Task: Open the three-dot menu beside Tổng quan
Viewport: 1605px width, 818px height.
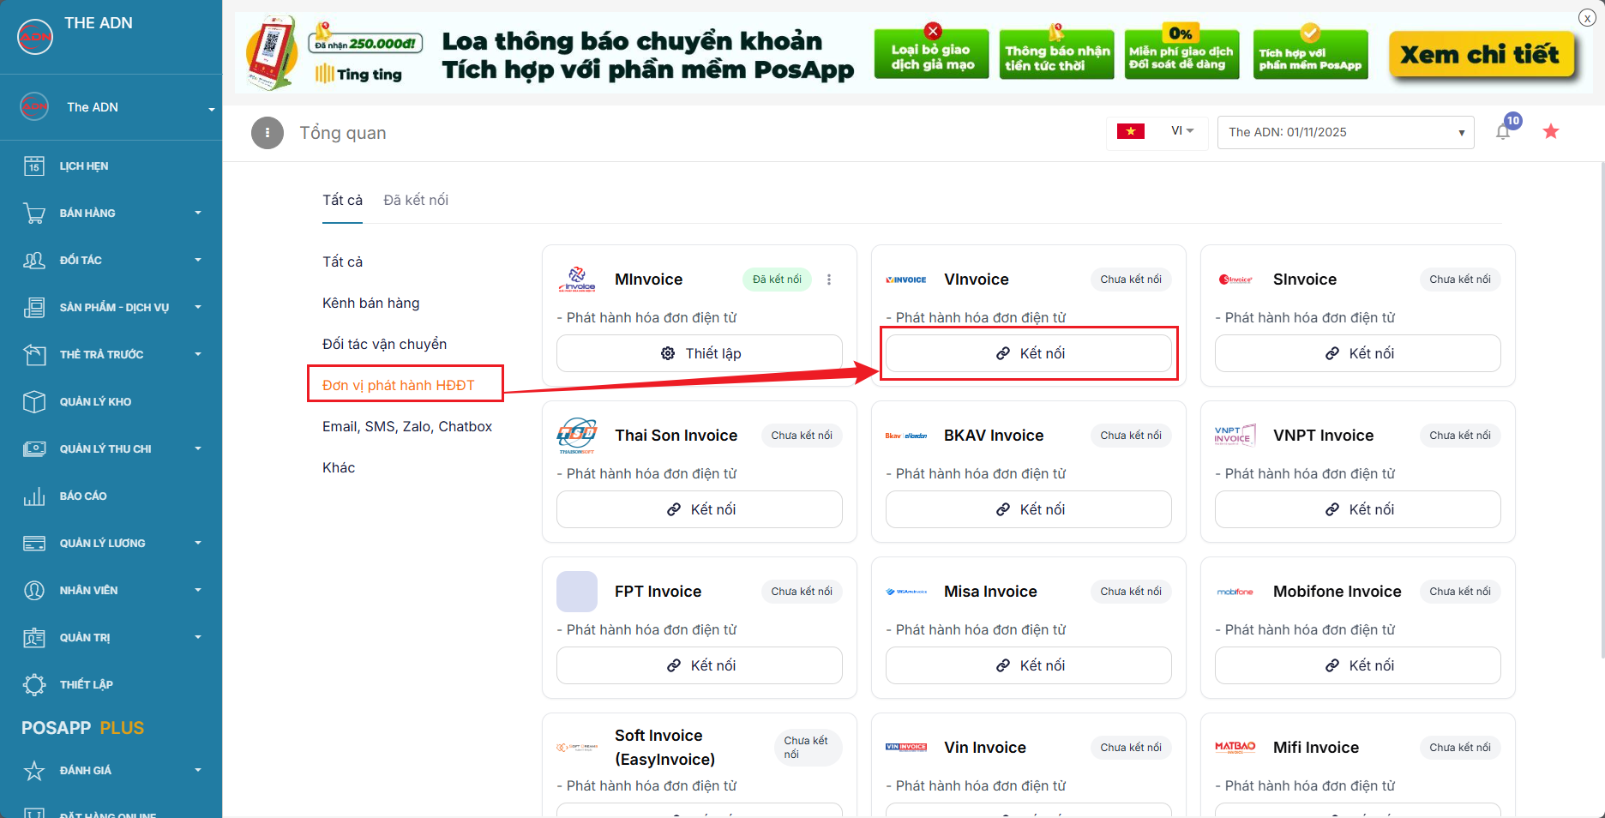Action: (x=267, y=133)
